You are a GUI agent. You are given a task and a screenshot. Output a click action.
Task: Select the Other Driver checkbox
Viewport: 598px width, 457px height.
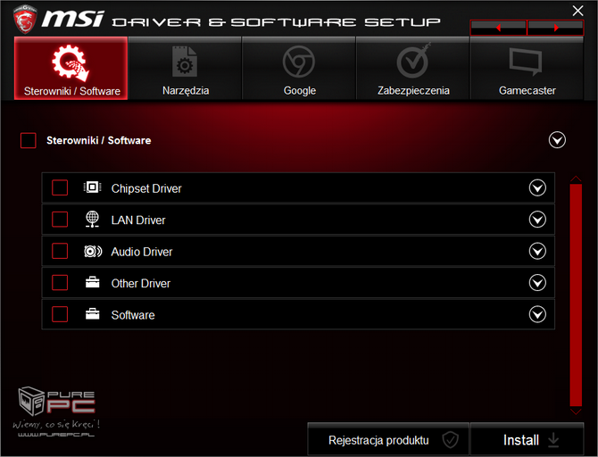pyautogui.click(x=60, y=283)
